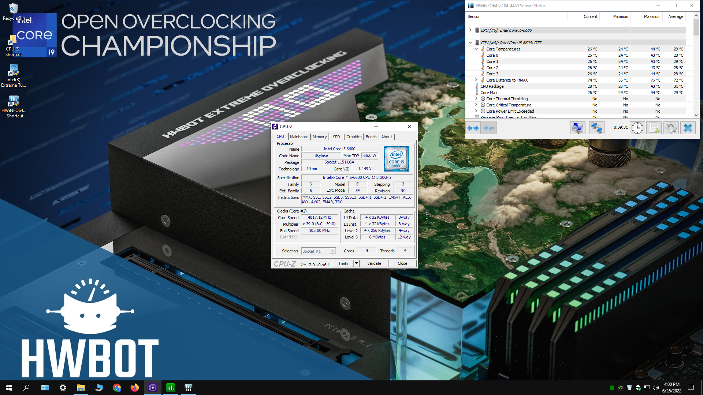Image resolution: width=703 pixels, height=395 pixels.
Task: Click the expand columns arrows button in HWiNFO
Action: [473, 128]
